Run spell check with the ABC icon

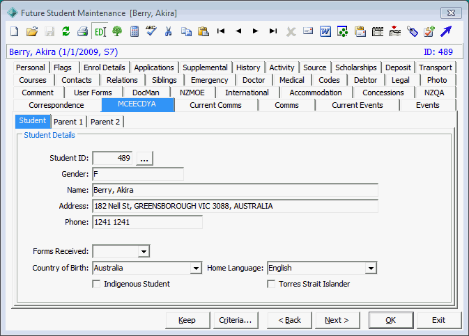(151, 31)
